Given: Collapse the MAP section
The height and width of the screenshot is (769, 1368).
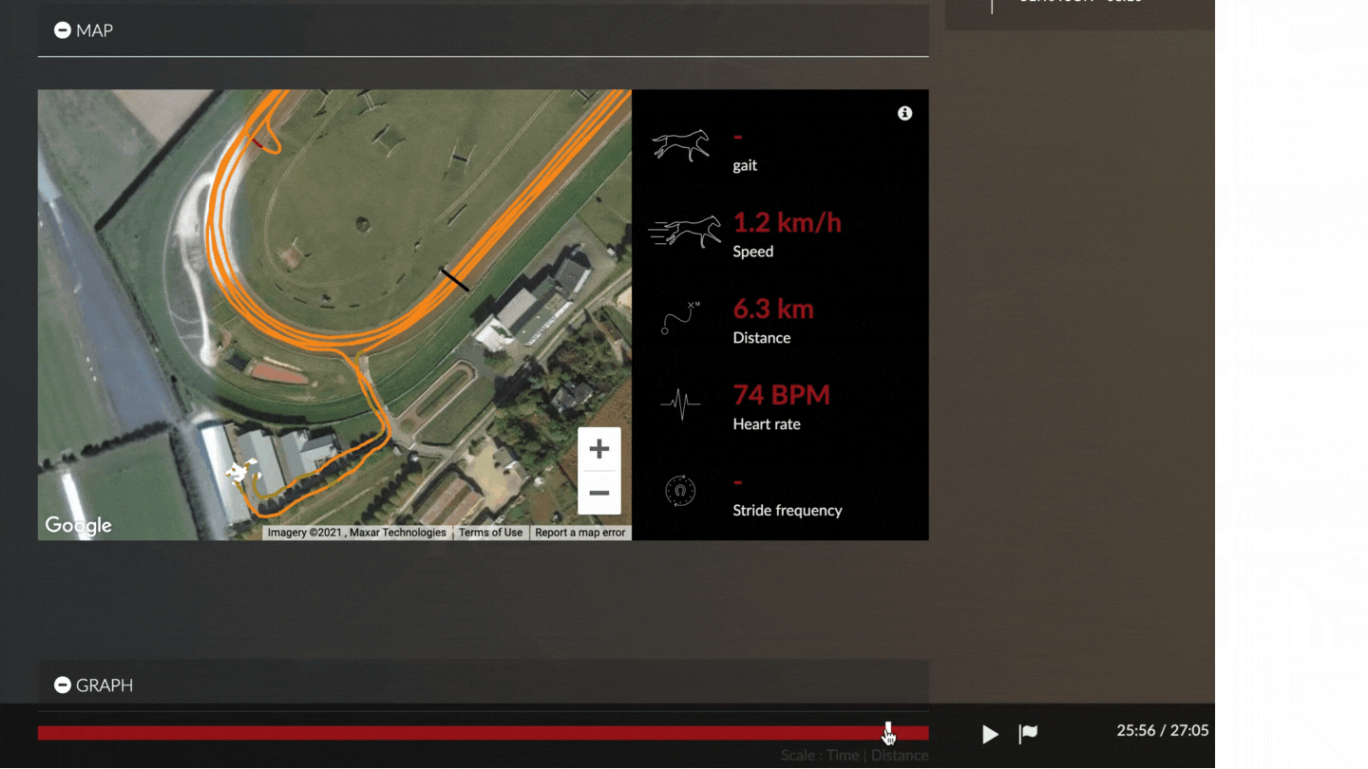Looking at the screenshot, I should click(63, 30).
